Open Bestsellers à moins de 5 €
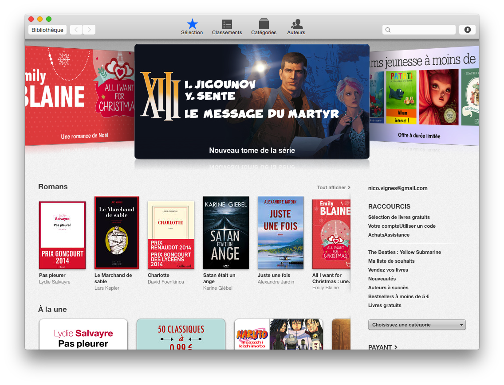504x385 pixels. pyautogui.click(x=398, y=296)
